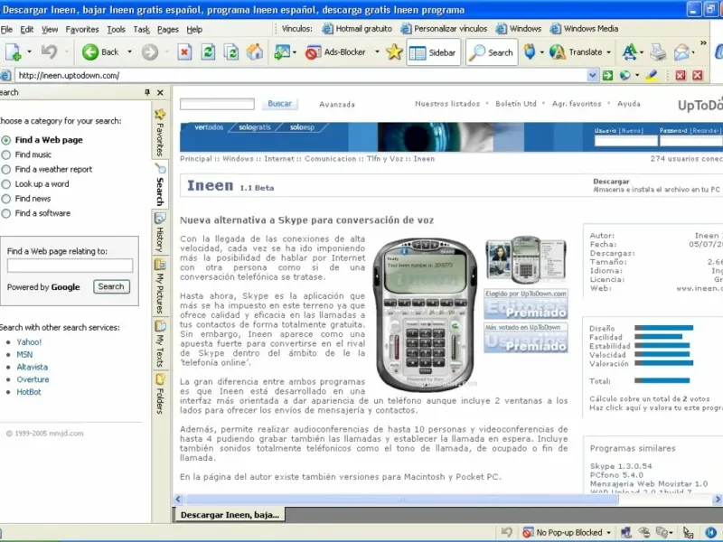This screenshot has width=723, height=542.
Task: Click the horizontal scrollbar of the page
Action: (401, 500)
